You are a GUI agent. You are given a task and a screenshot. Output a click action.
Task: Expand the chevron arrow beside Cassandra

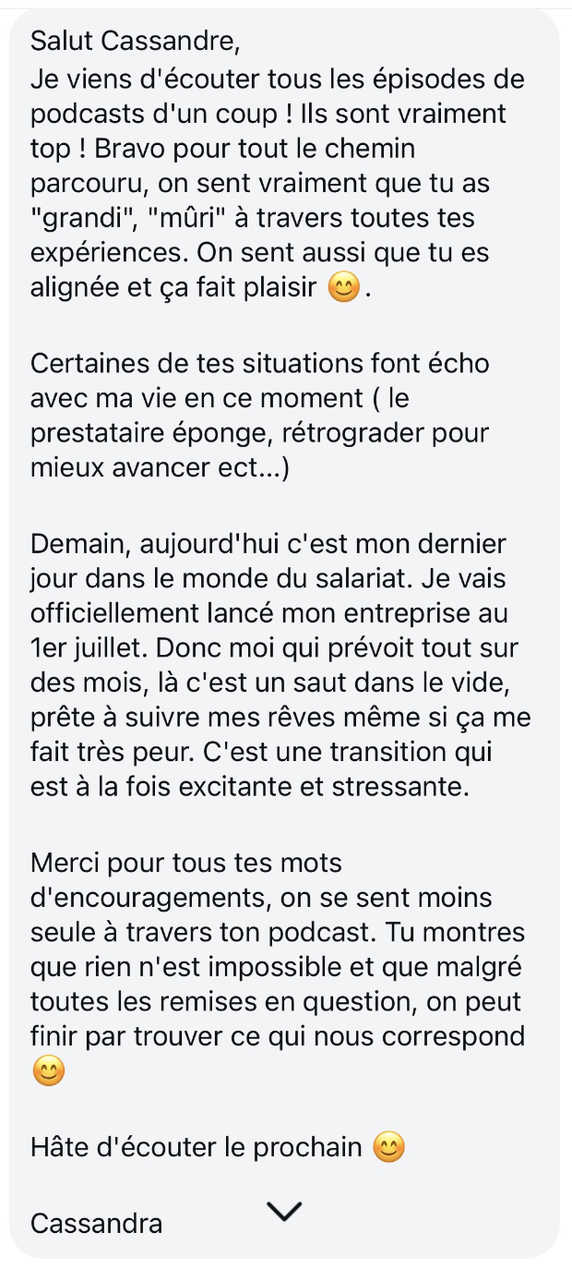284,1212
